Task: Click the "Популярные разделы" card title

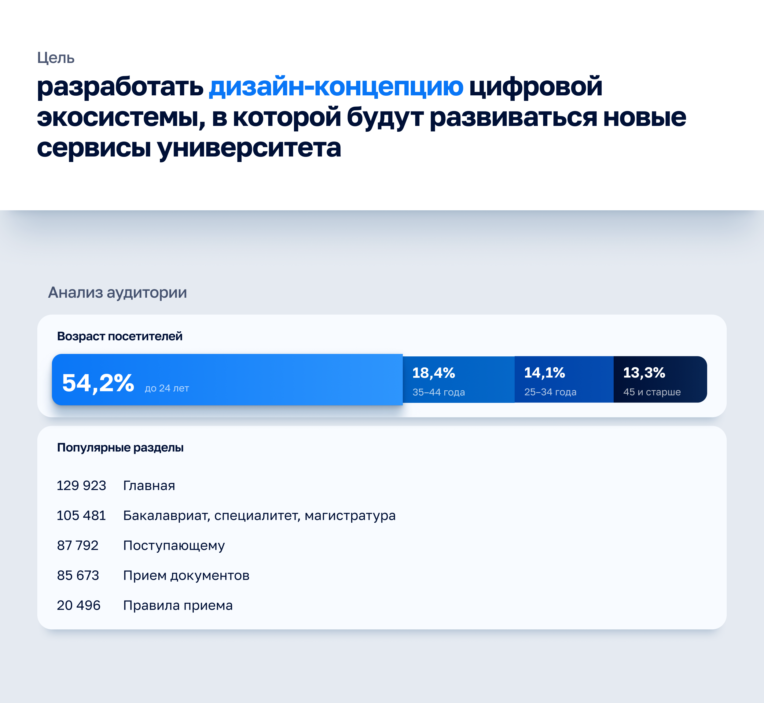Action: (x=120, y=447)
